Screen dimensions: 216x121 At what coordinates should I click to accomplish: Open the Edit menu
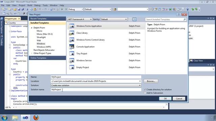coord(8,5)
